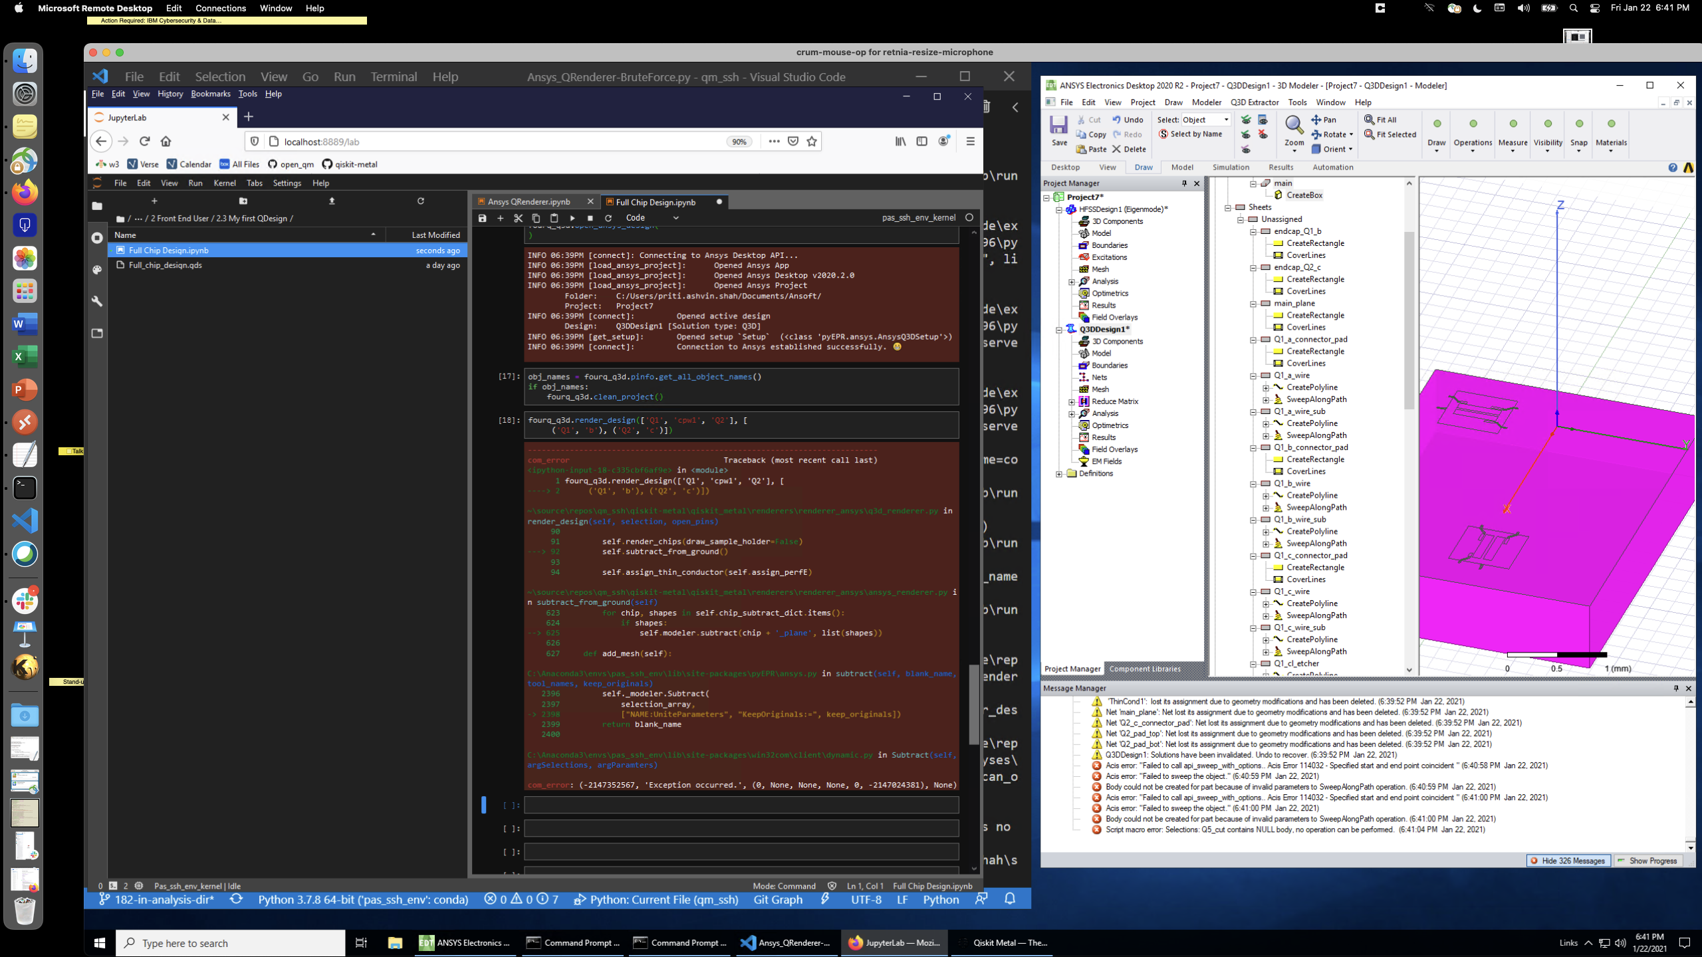Open the Select Object dropdown in ANSYS

coord(1225,120)
